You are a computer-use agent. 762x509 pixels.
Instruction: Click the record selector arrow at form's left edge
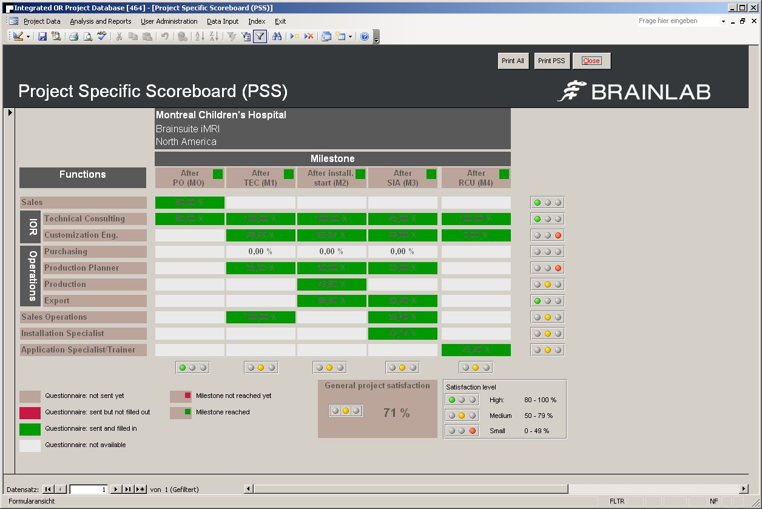10,113
